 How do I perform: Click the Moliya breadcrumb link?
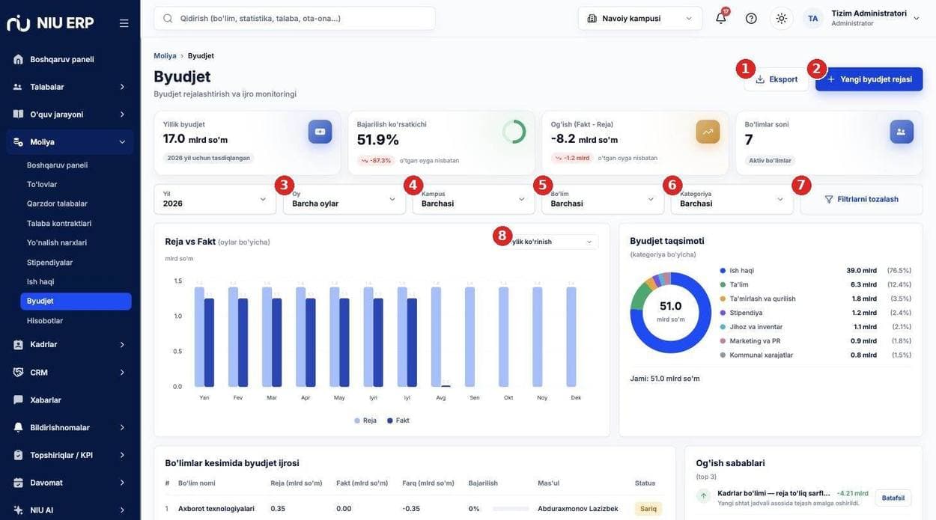165,56
